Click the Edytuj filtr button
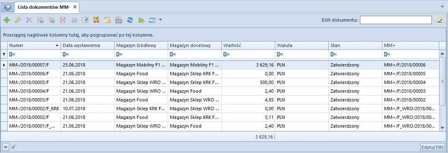Screen dimensions: 448x153 pyautogui.click(x=432, y=147)
